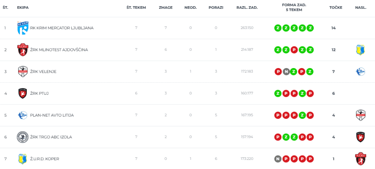
Task: Open next-opponent logo in ŽRK Velenje row
Action: point(360,72)
